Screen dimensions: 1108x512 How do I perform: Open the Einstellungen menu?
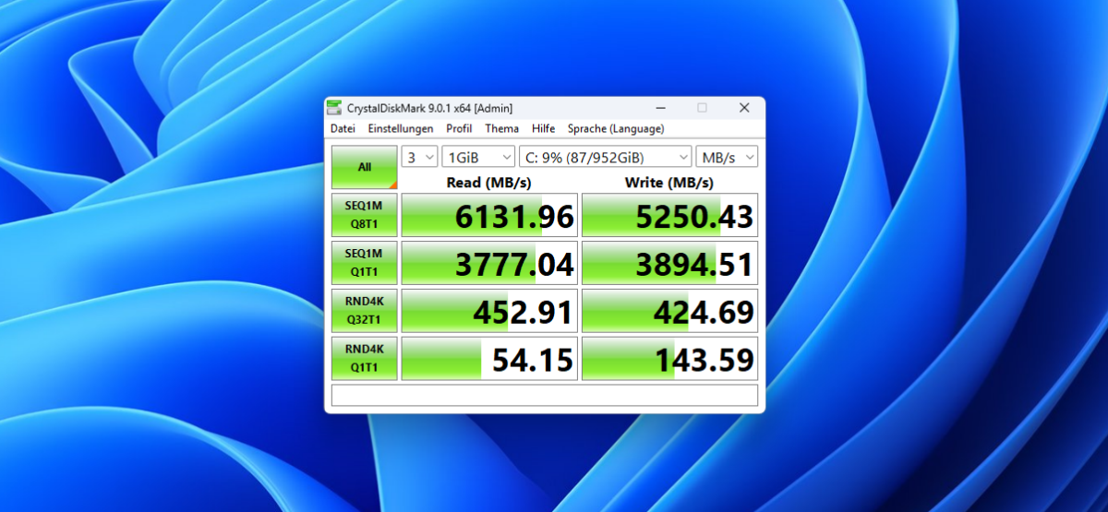pos(400,129)
